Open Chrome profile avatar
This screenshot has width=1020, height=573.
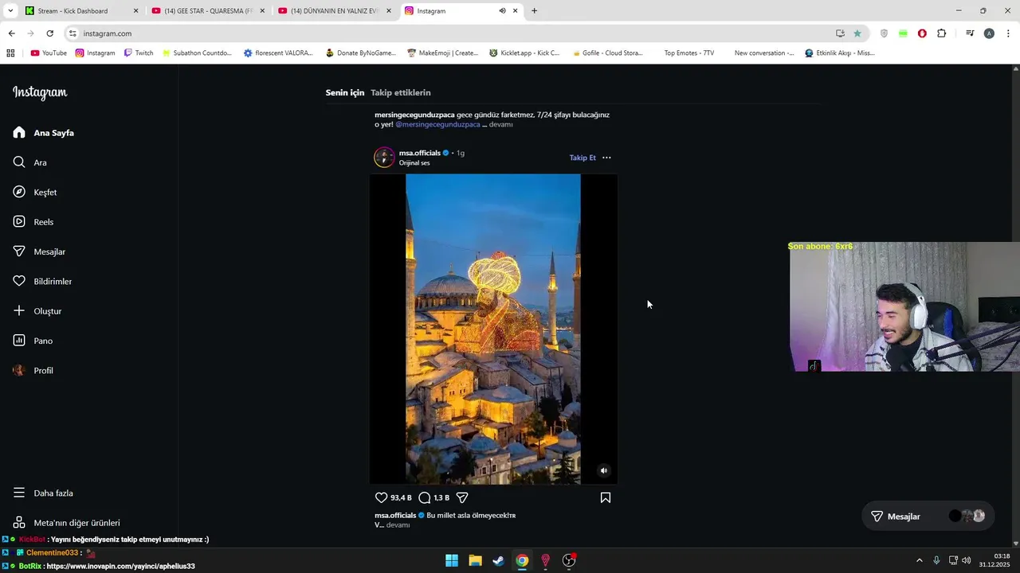[989, 33]
